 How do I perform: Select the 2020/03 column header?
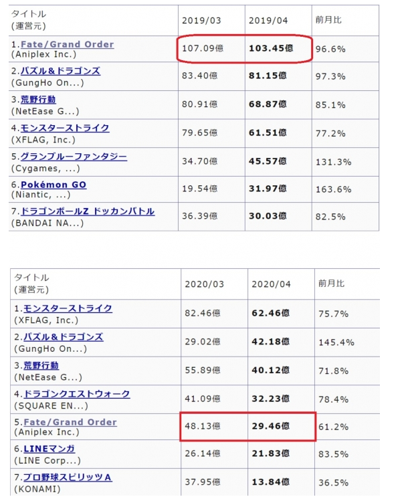coord(214,284)
